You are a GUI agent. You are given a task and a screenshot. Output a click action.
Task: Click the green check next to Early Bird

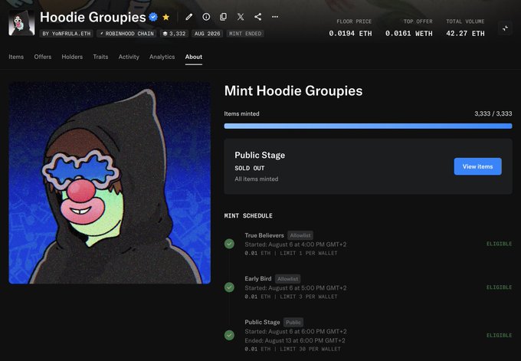[x=229, y=287]
